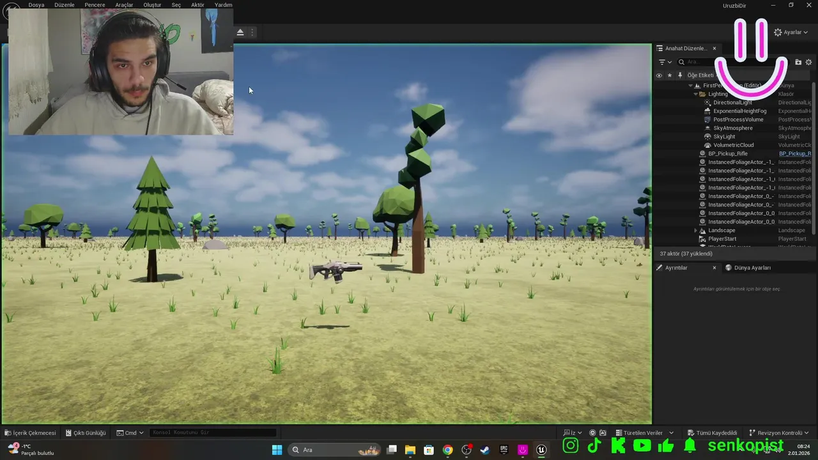Viewport: 818px width, 460px height.
Task: Select the rifle pickup in the viewport
Action: [336, 270]
